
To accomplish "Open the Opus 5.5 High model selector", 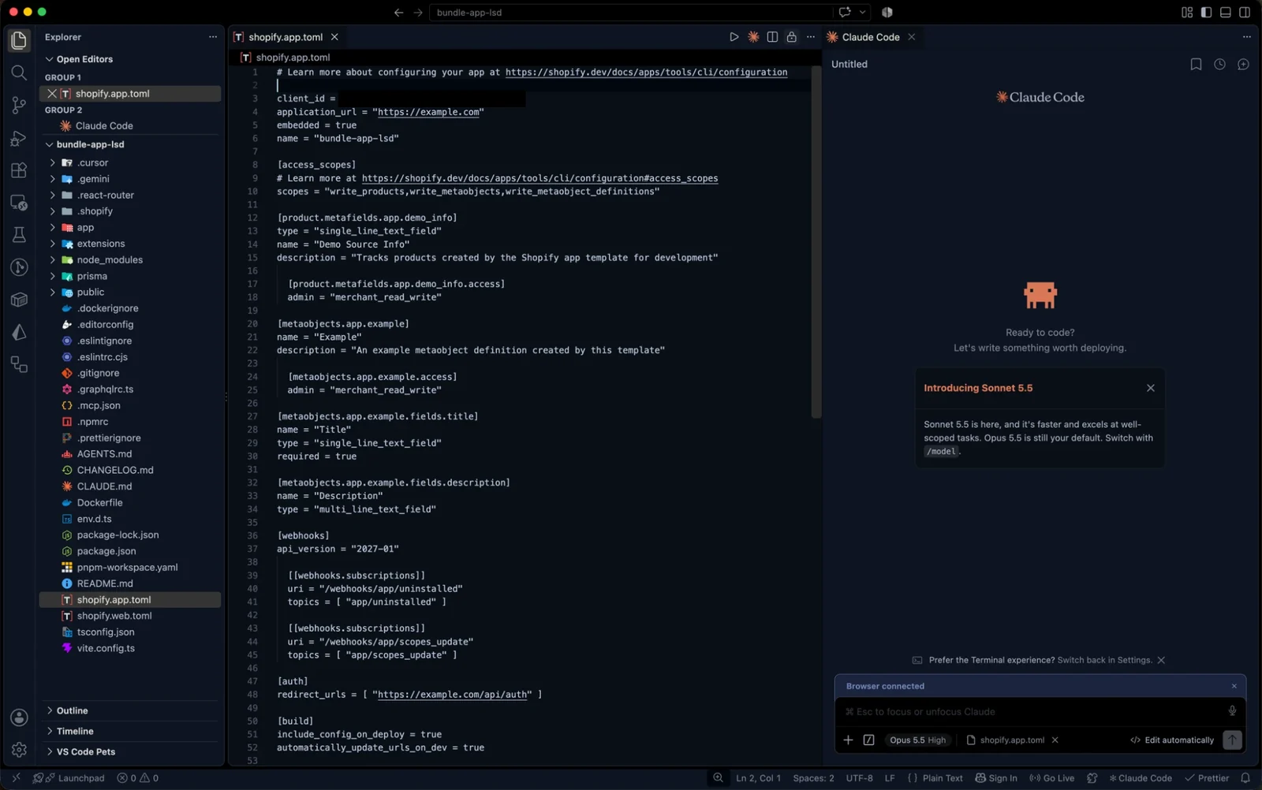I will [917, 740].
